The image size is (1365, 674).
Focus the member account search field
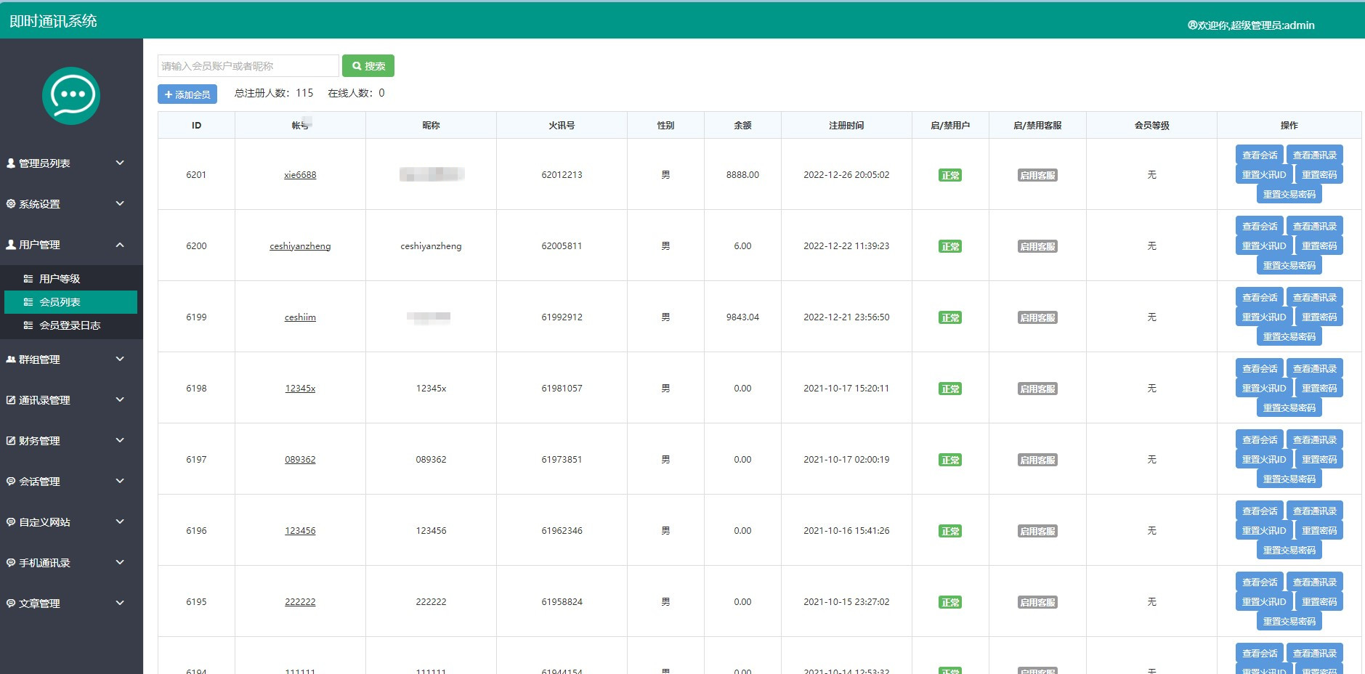click(248, 66)
